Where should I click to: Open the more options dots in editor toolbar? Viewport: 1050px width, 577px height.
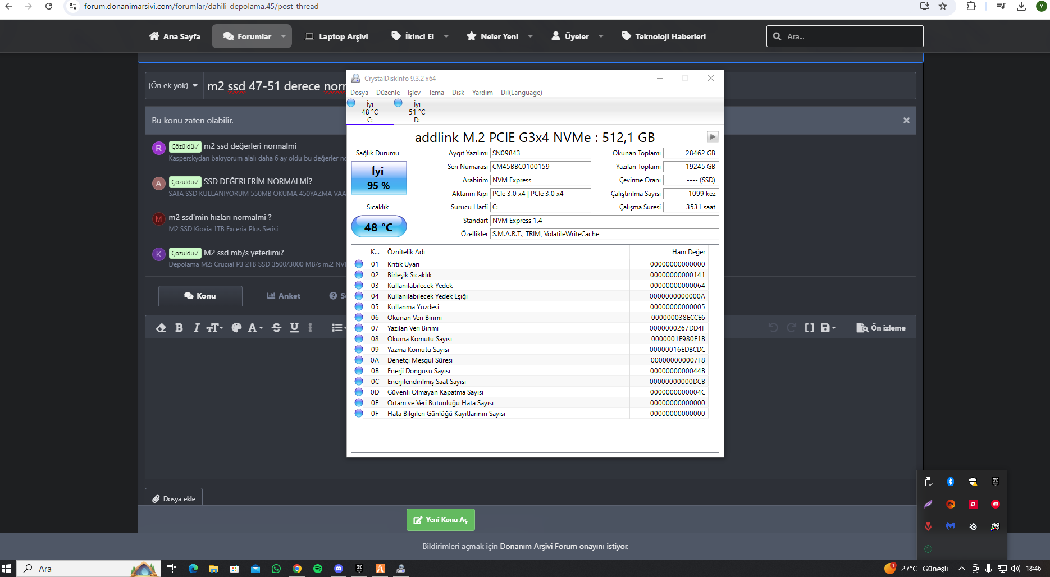310,328
